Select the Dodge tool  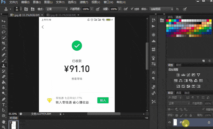4,93
